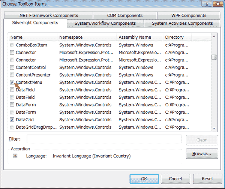Uncheck the ContextMenu checkbox
The width and height of the screenshot is (225, 189).
[12, 82]
